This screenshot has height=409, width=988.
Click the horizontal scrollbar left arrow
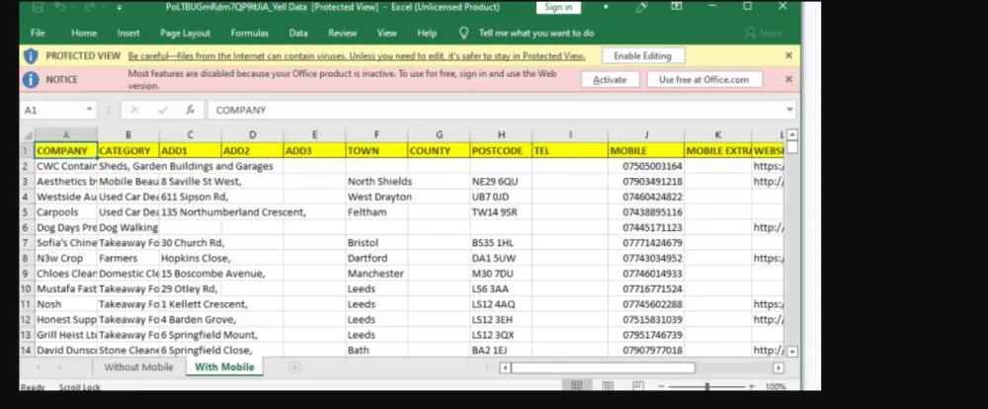[505, 368]
